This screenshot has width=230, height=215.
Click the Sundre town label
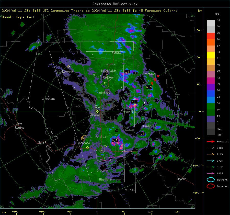pos(77,106)
